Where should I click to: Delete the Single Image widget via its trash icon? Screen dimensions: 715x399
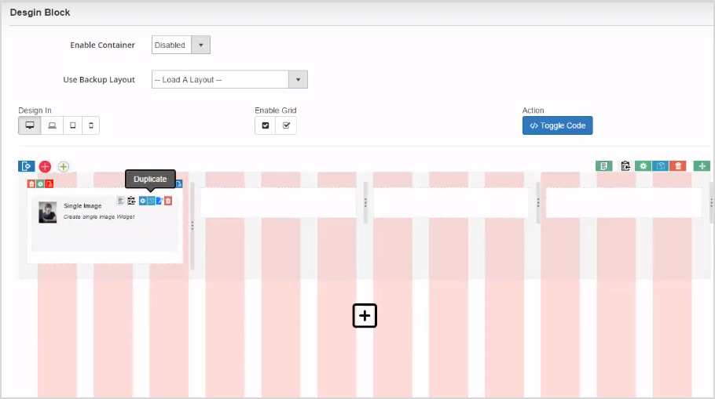168,201
